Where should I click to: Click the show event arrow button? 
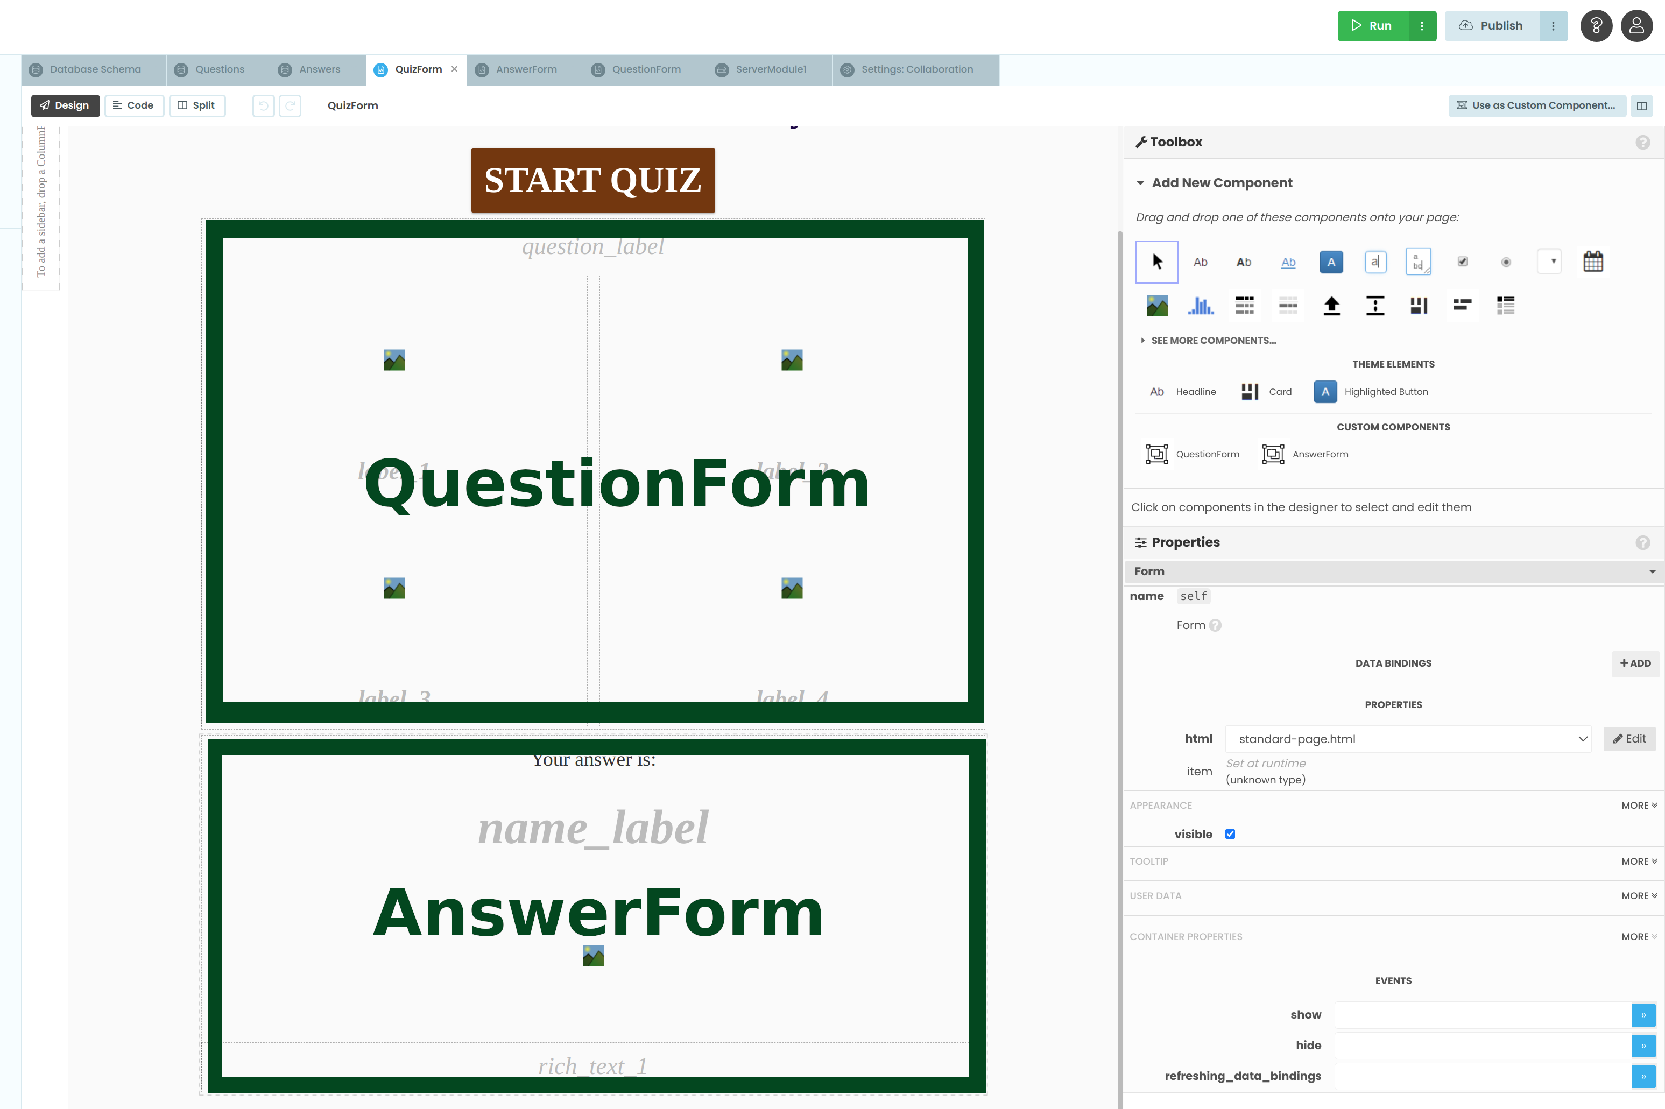(1643, 1015)
